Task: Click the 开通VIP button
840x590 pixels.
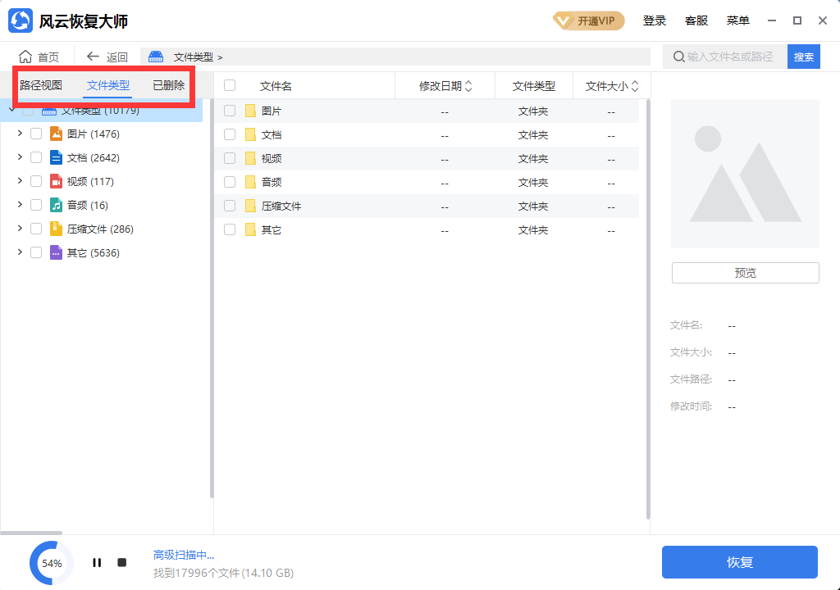Action: click(588, 20)
